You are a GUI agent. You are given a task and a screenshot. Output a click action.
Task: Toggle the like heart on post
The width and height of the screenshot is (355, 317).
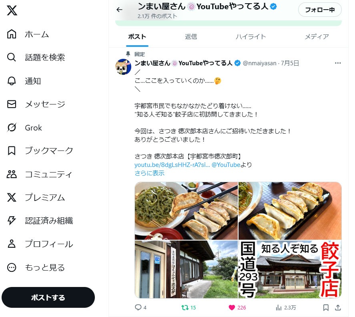point(232,307)
